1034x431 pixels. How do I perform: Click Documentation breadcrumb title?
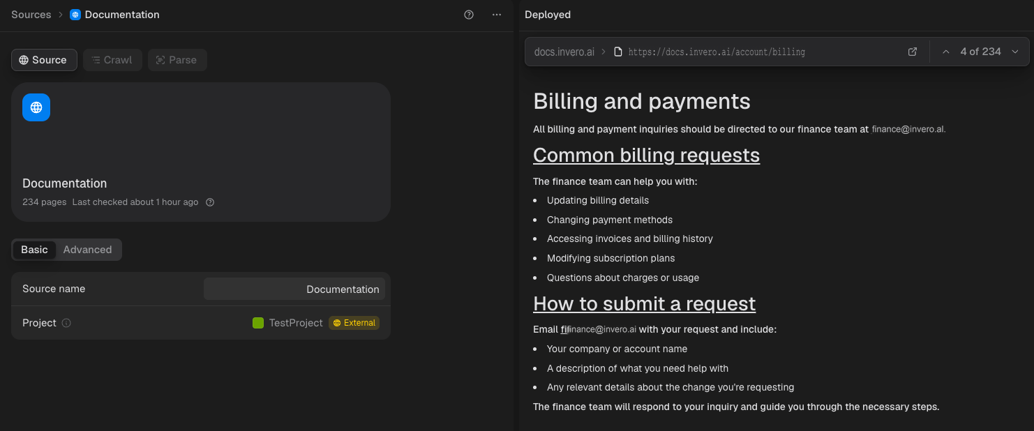pos(122,15)
